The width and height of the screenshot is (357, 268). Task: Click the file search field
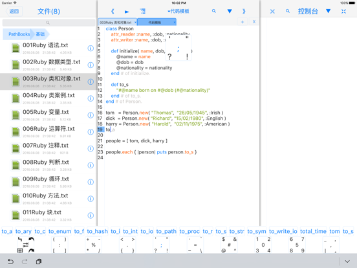coord(49,23)
